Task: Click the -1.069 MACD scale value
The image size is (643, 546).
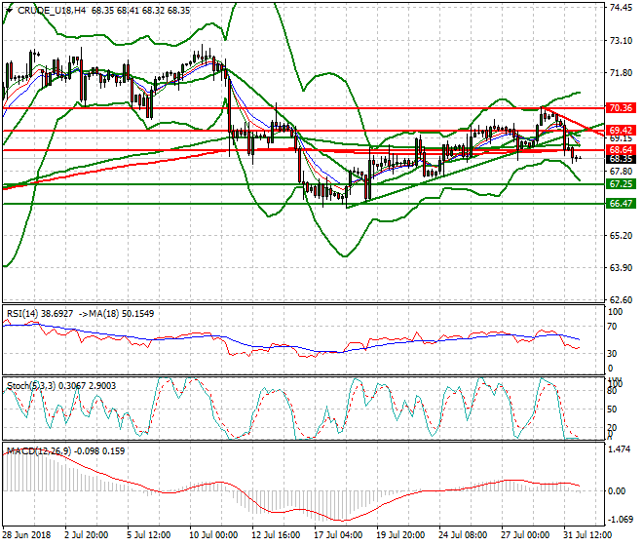Action: (x=620, y=520)
